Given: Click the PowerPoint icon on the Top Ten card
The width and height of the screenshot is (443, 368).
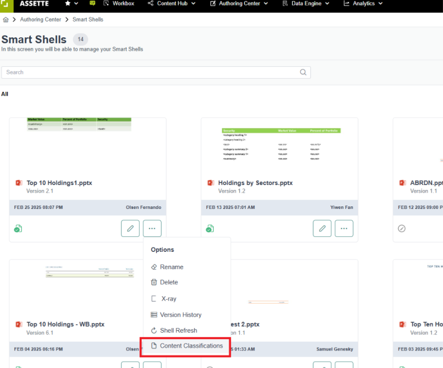Looking at the screenshot, I should 403,324.
